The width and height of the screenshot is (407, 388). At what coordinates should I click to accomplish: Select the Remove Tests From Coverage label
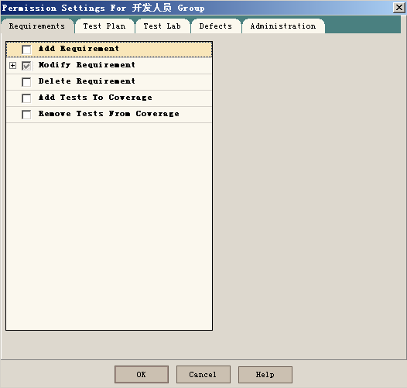[x=109, y=114]
